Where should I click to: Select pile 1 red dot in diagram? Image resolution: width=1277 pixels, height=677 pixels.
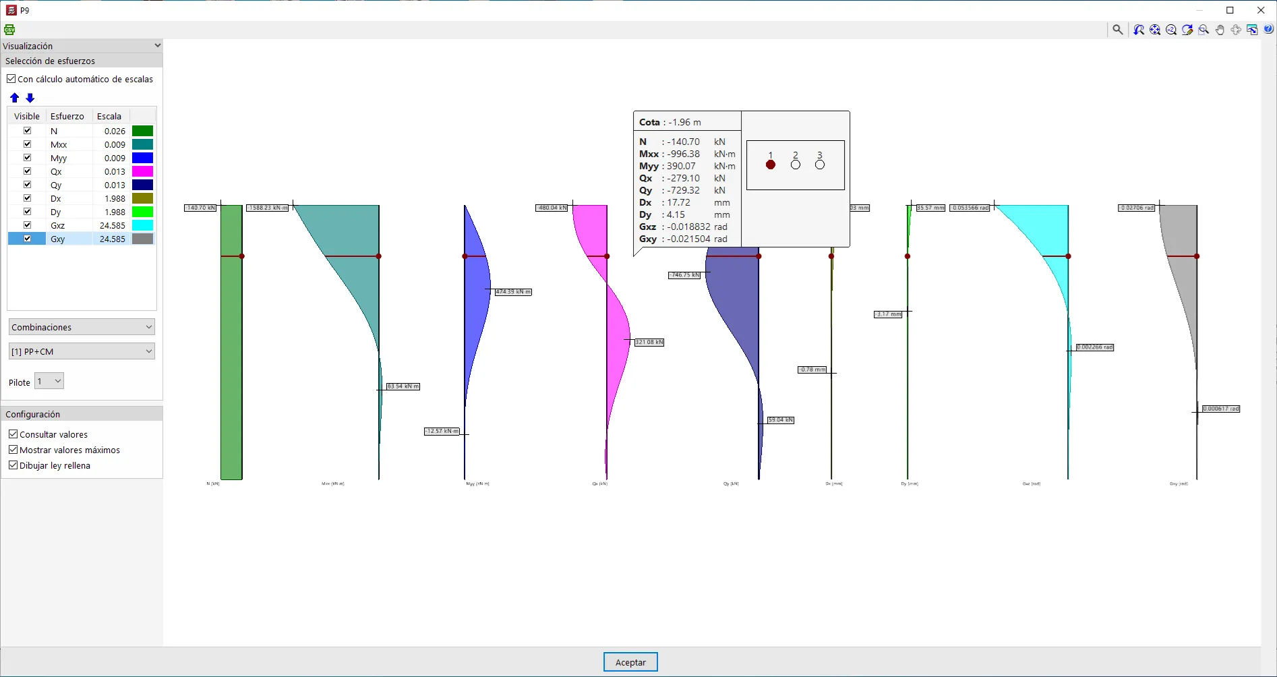click(771, 165)
